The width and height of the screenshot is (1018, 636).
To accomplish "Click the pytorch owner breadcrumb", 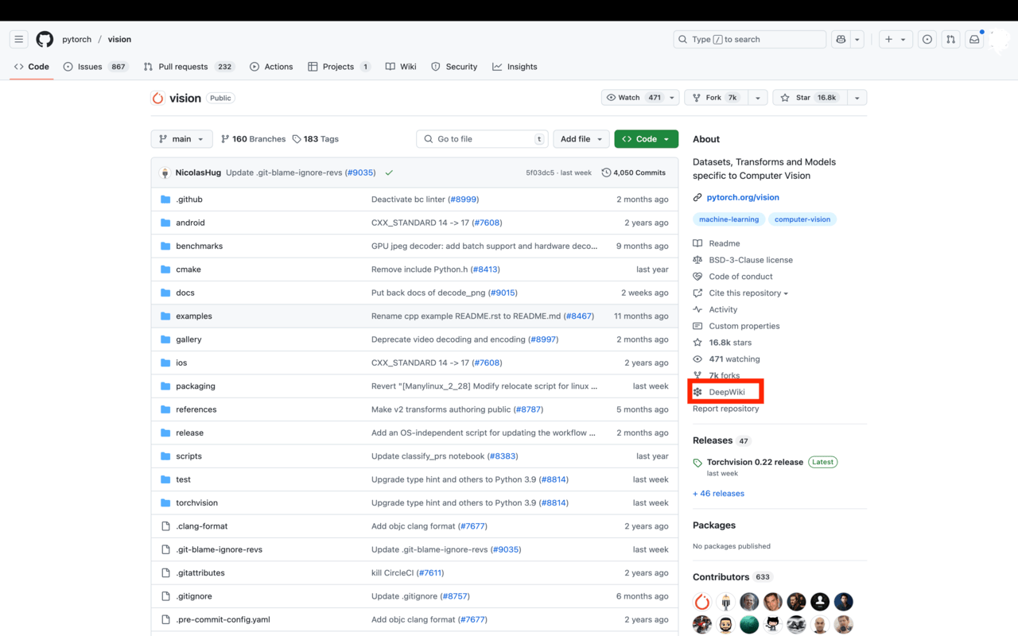I will click(77, 39).
